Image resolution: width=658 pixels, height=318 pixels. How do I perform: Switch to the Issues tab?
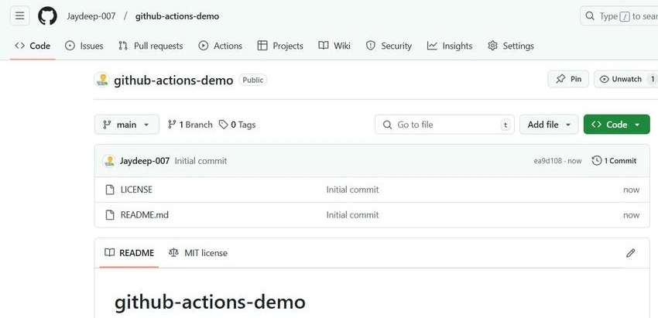pyautogui.click(x=84, y=46)
